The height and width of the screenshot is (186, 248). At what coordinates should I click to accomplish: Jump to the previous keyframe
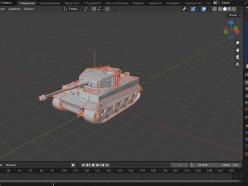click(x=88, y=165)
